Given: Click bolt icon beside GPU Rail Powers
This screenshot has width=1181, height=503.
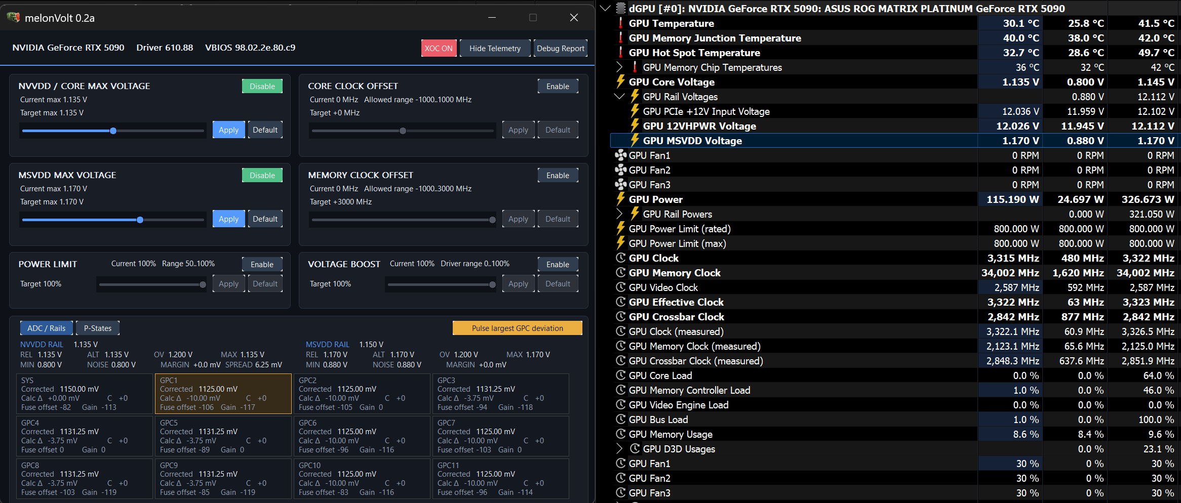Looking at the screenshot, I should [x=635, y=214].
